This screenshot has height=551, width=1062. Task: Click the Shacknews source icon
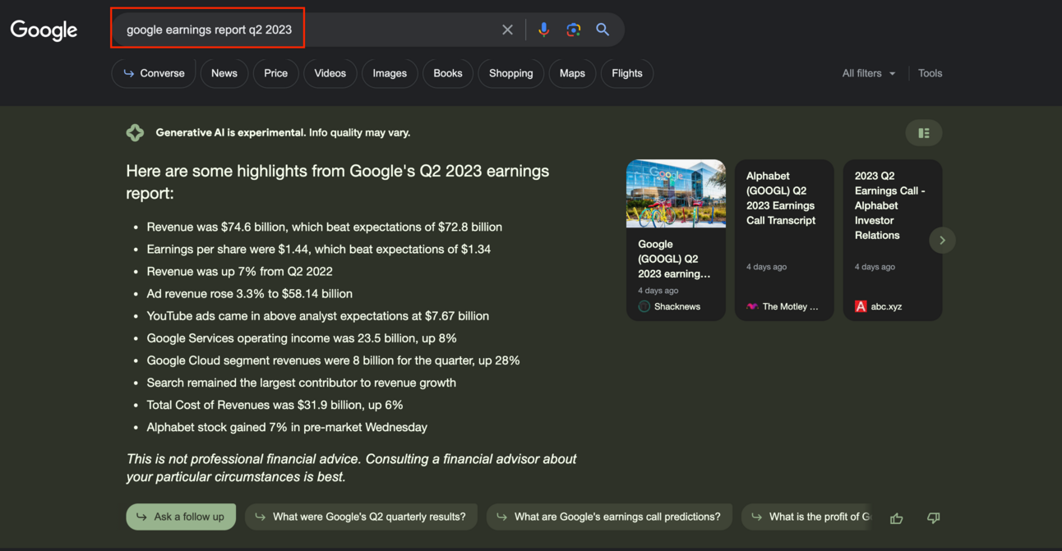(x=644, y=306)
